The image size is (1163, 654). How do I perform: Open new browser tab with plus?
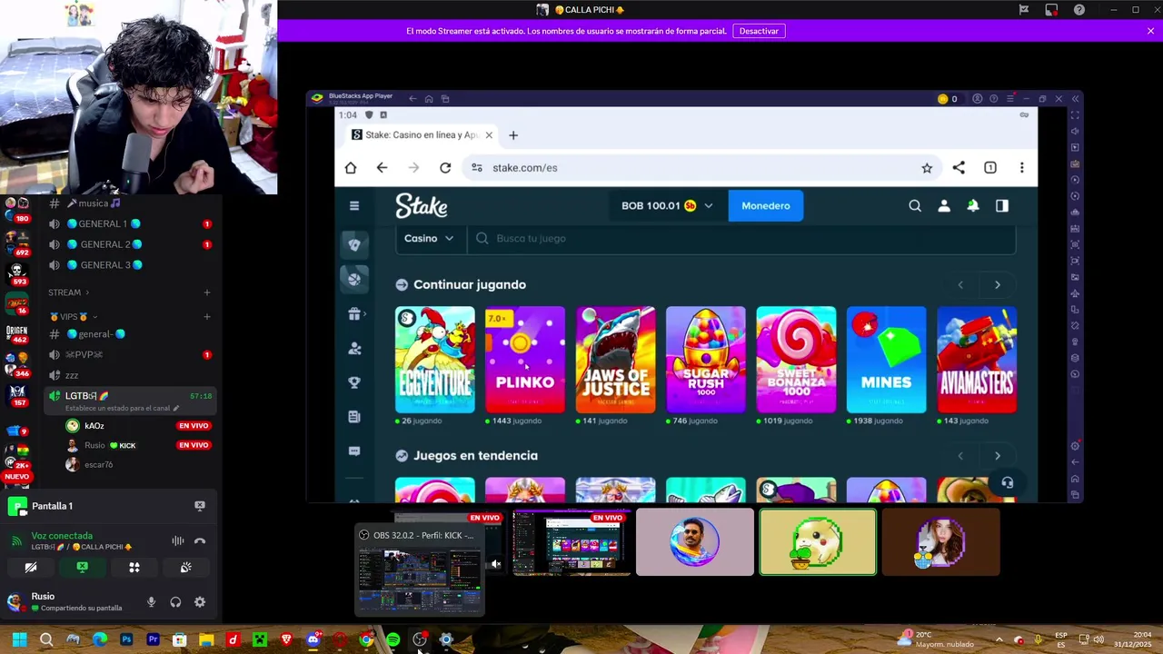[x=513, y=135]
